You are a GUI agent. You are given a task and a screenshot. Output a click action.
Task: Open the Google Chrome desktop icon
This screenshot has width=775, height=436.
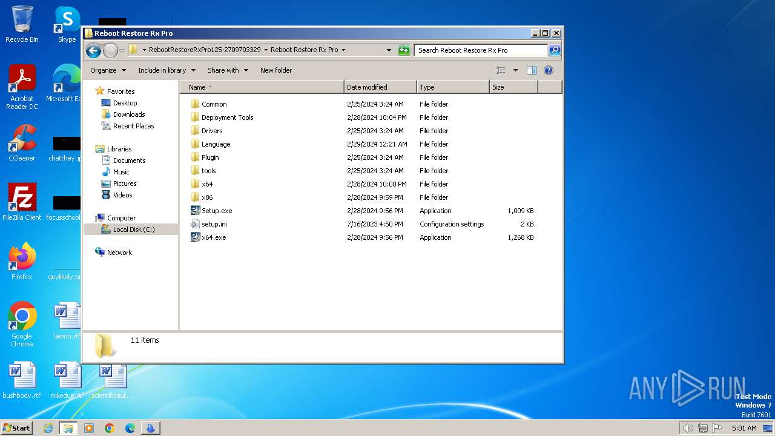point(22,325)
